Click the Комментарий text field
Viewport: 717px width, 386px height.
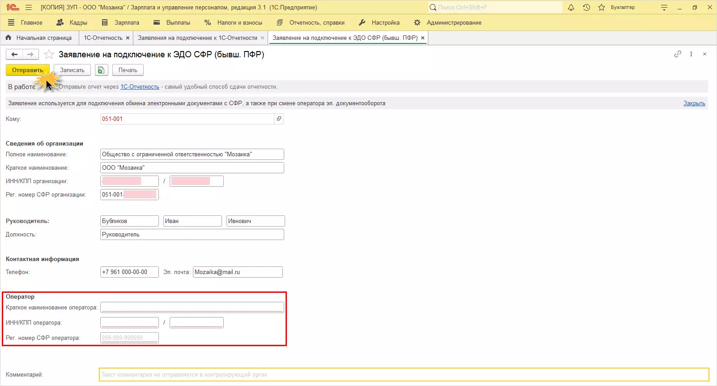pyautogui.click(x=404, y=375)
